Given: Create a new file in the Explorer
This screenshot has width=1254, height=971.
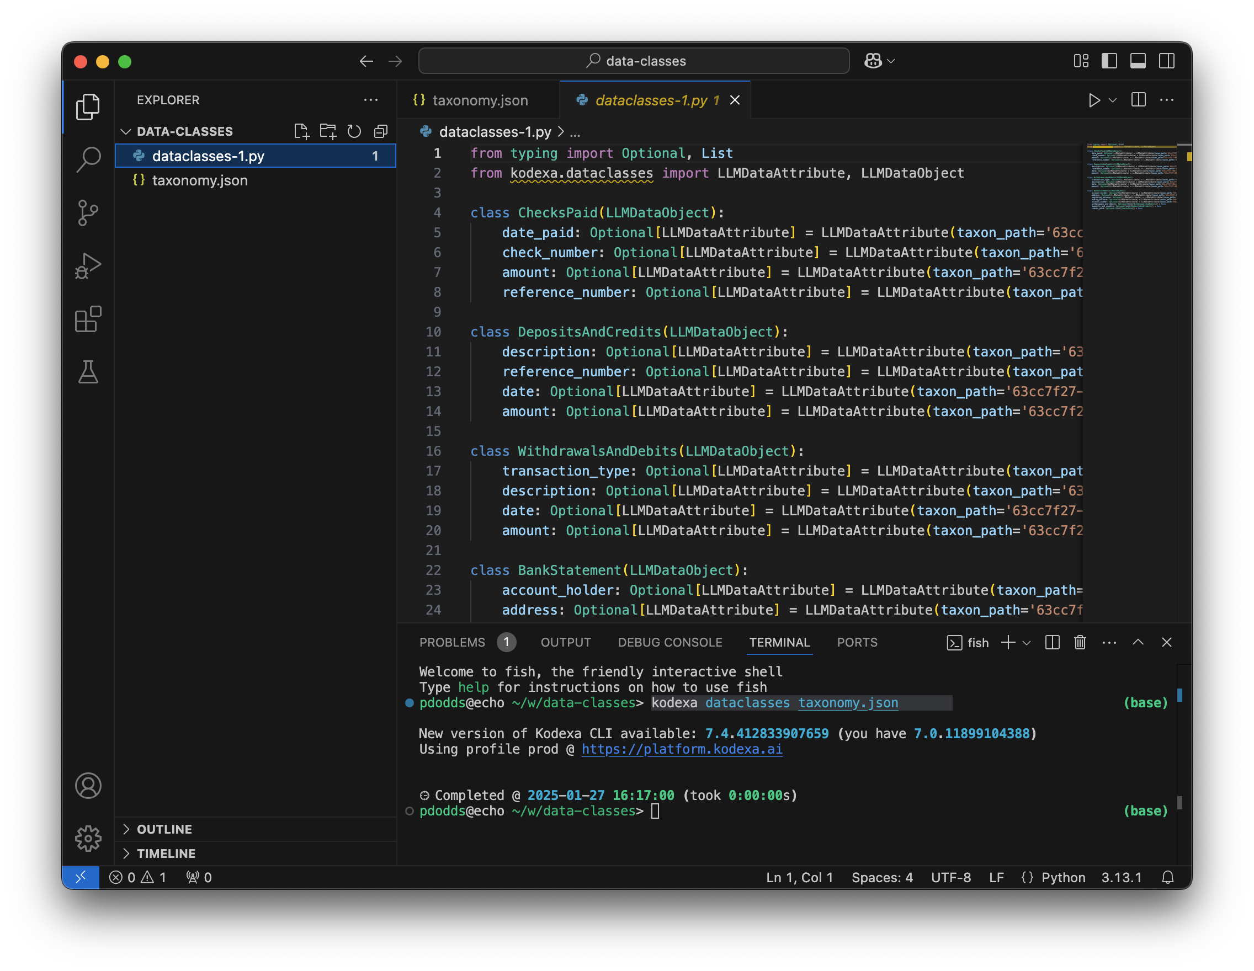Looking at the screenshot, I should point(302,131).
